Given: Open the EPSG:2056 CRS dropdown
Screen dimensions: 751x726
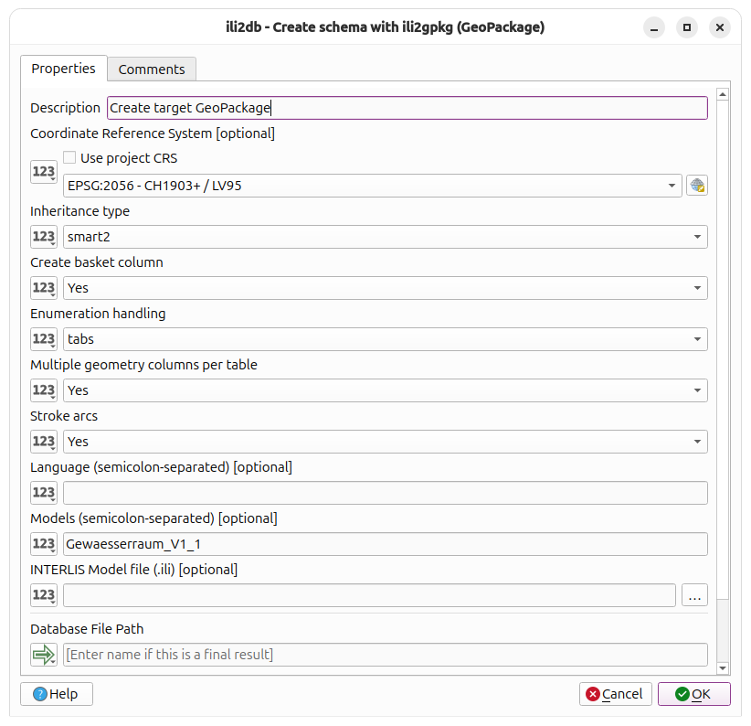Looking at the screenshot, I should pyautogui.click(x=372, y=186).
